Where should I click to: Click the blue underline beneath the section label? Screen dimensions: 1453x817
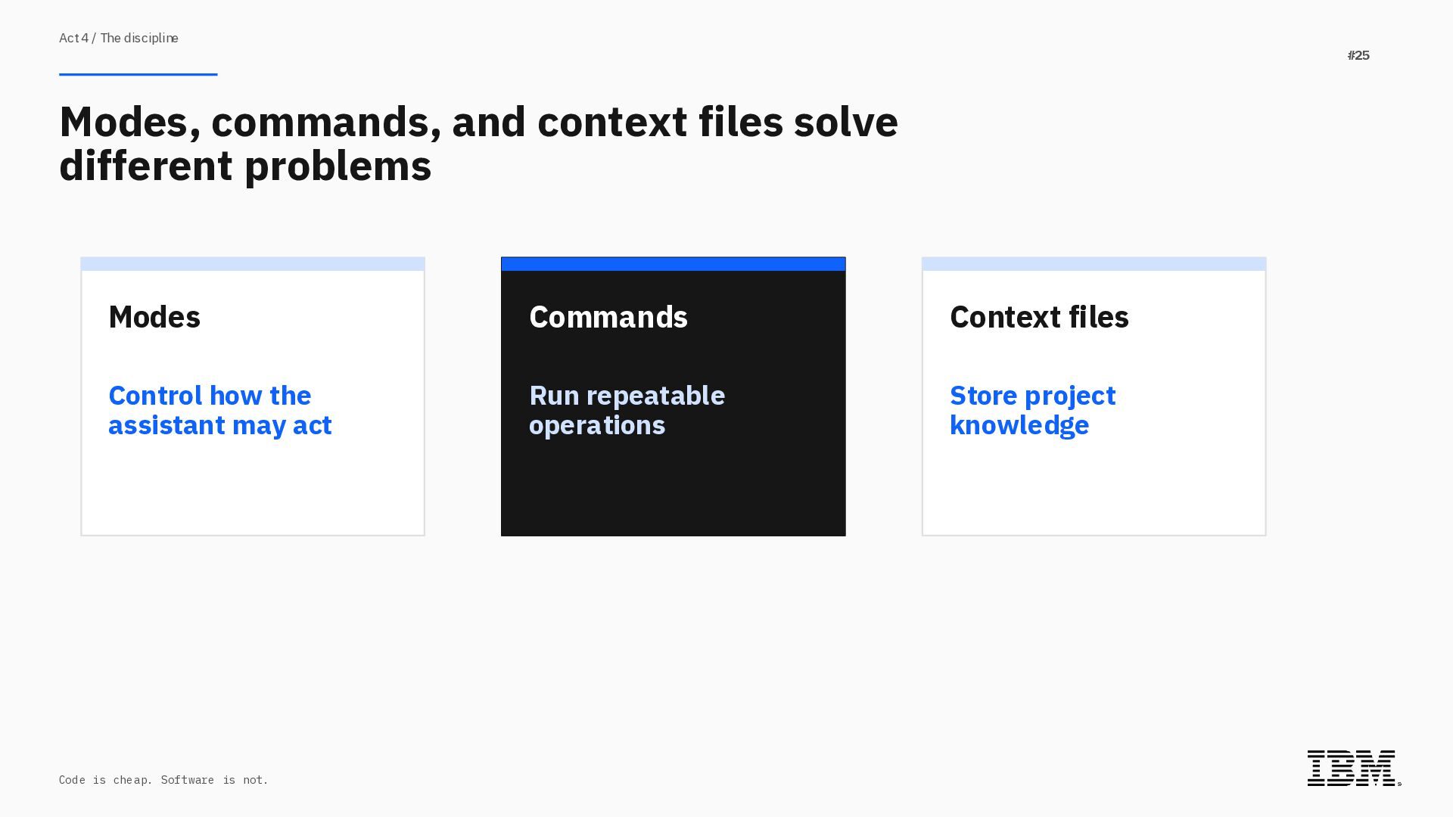pos(138,74)
